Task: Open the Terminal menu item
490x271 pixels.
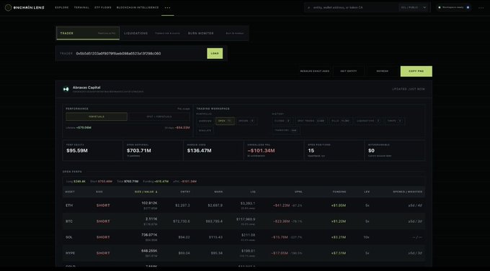Action: pos(81,7)
